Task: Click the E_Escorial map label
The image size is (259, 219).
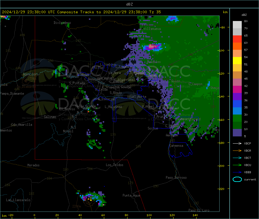Action: pos(107,99)
